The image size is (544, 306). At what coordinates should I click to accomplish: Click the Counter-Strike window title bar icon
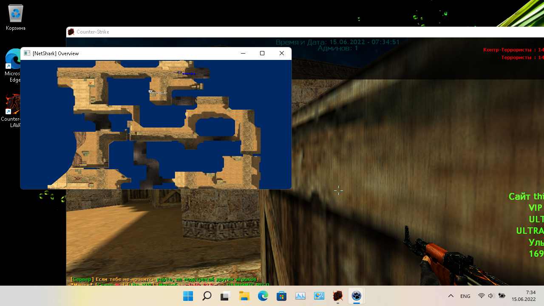[71, 32]
